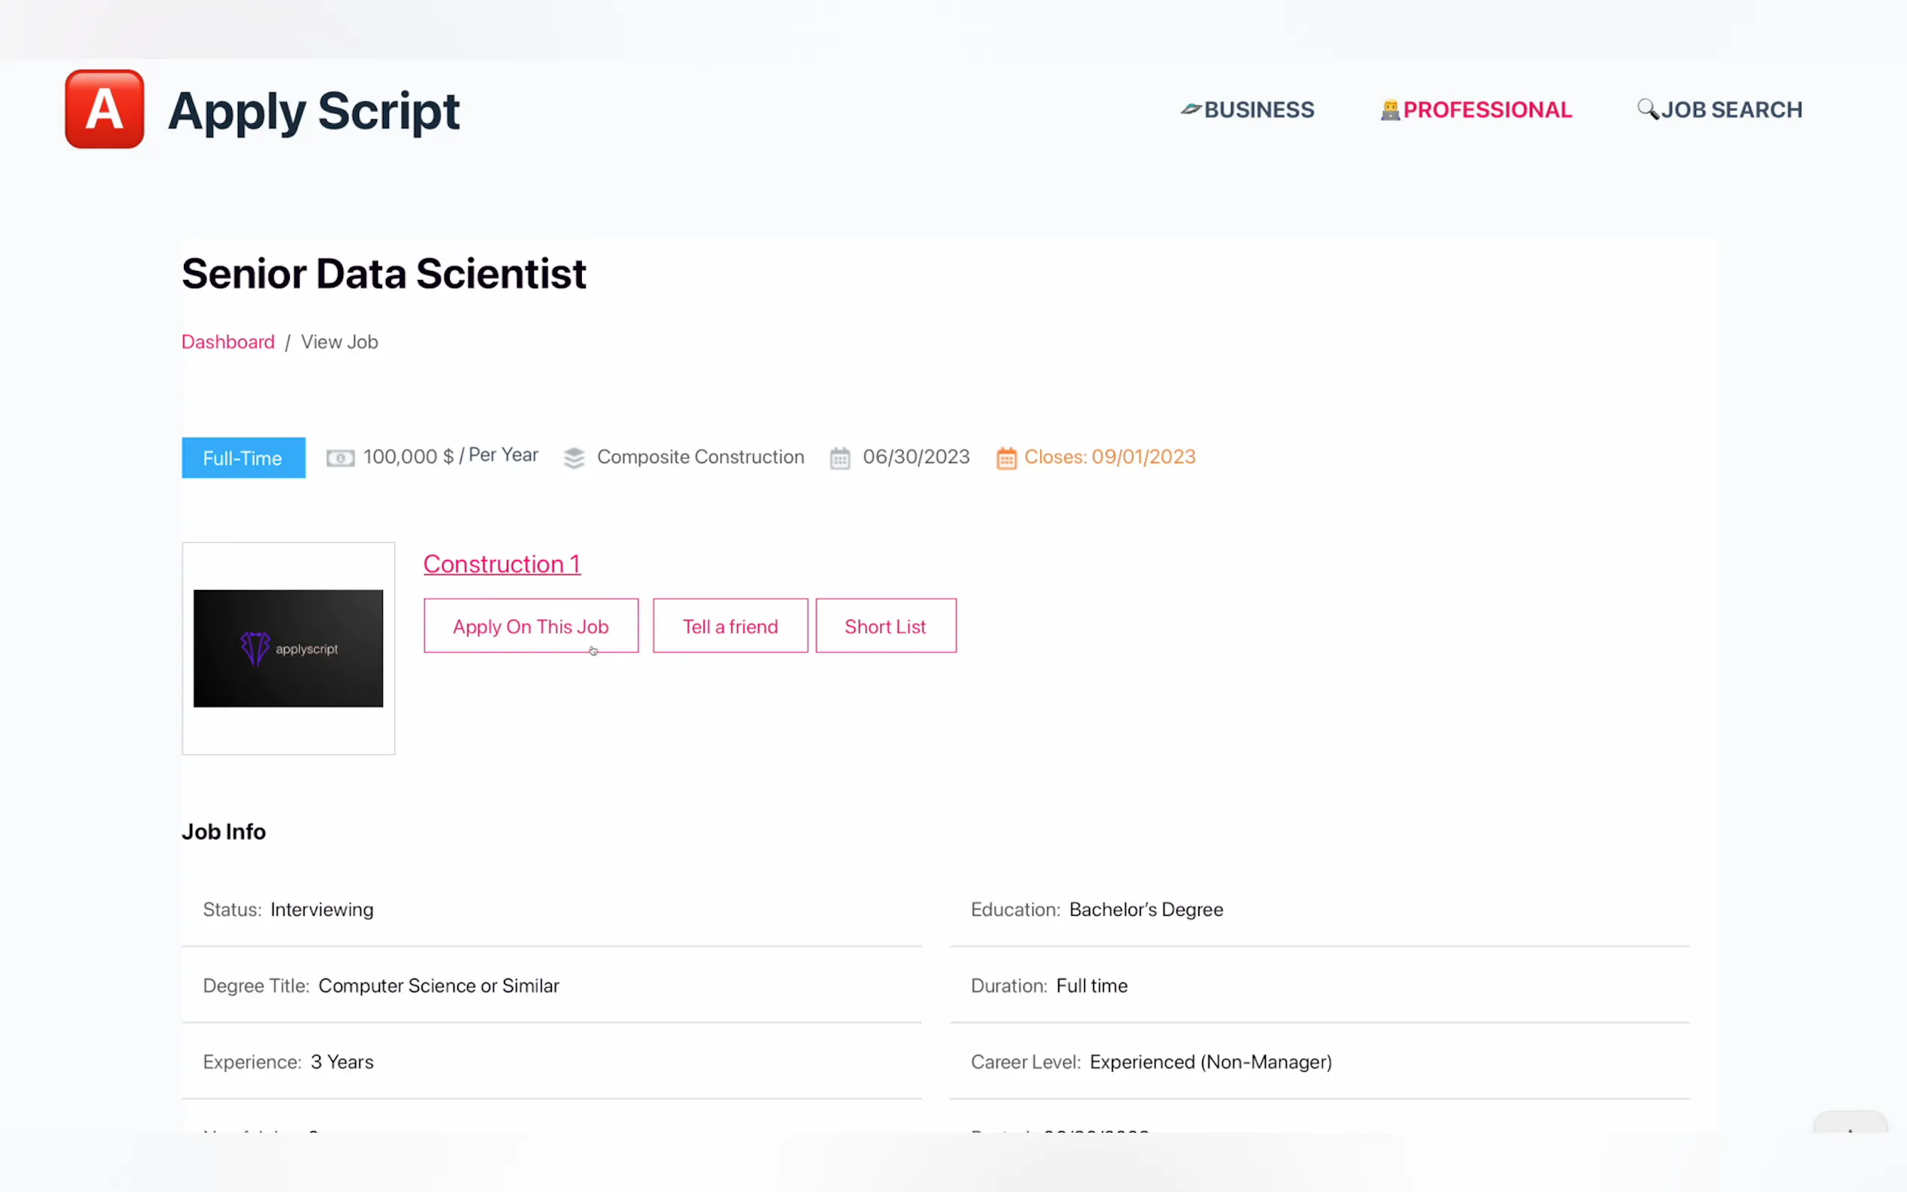This screenshot has width=1907, height=1192.
Task: Click the Experience: 3 Years row
Action: [x=551, y=1062]
